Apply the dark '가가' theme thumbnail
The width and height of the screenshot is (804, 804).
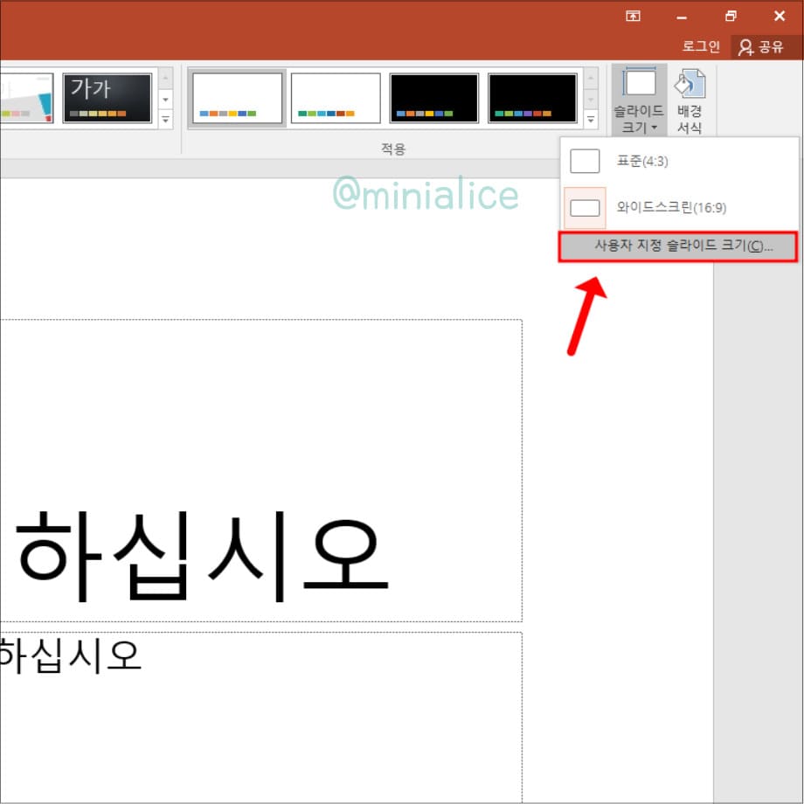107,97
